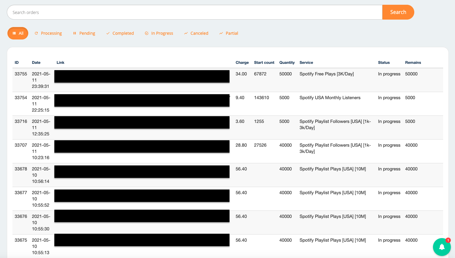This screenshot has width=455, height=258.
Task: Click the quantity 50000 of order 33755
Action: click(x=285, y=74)
